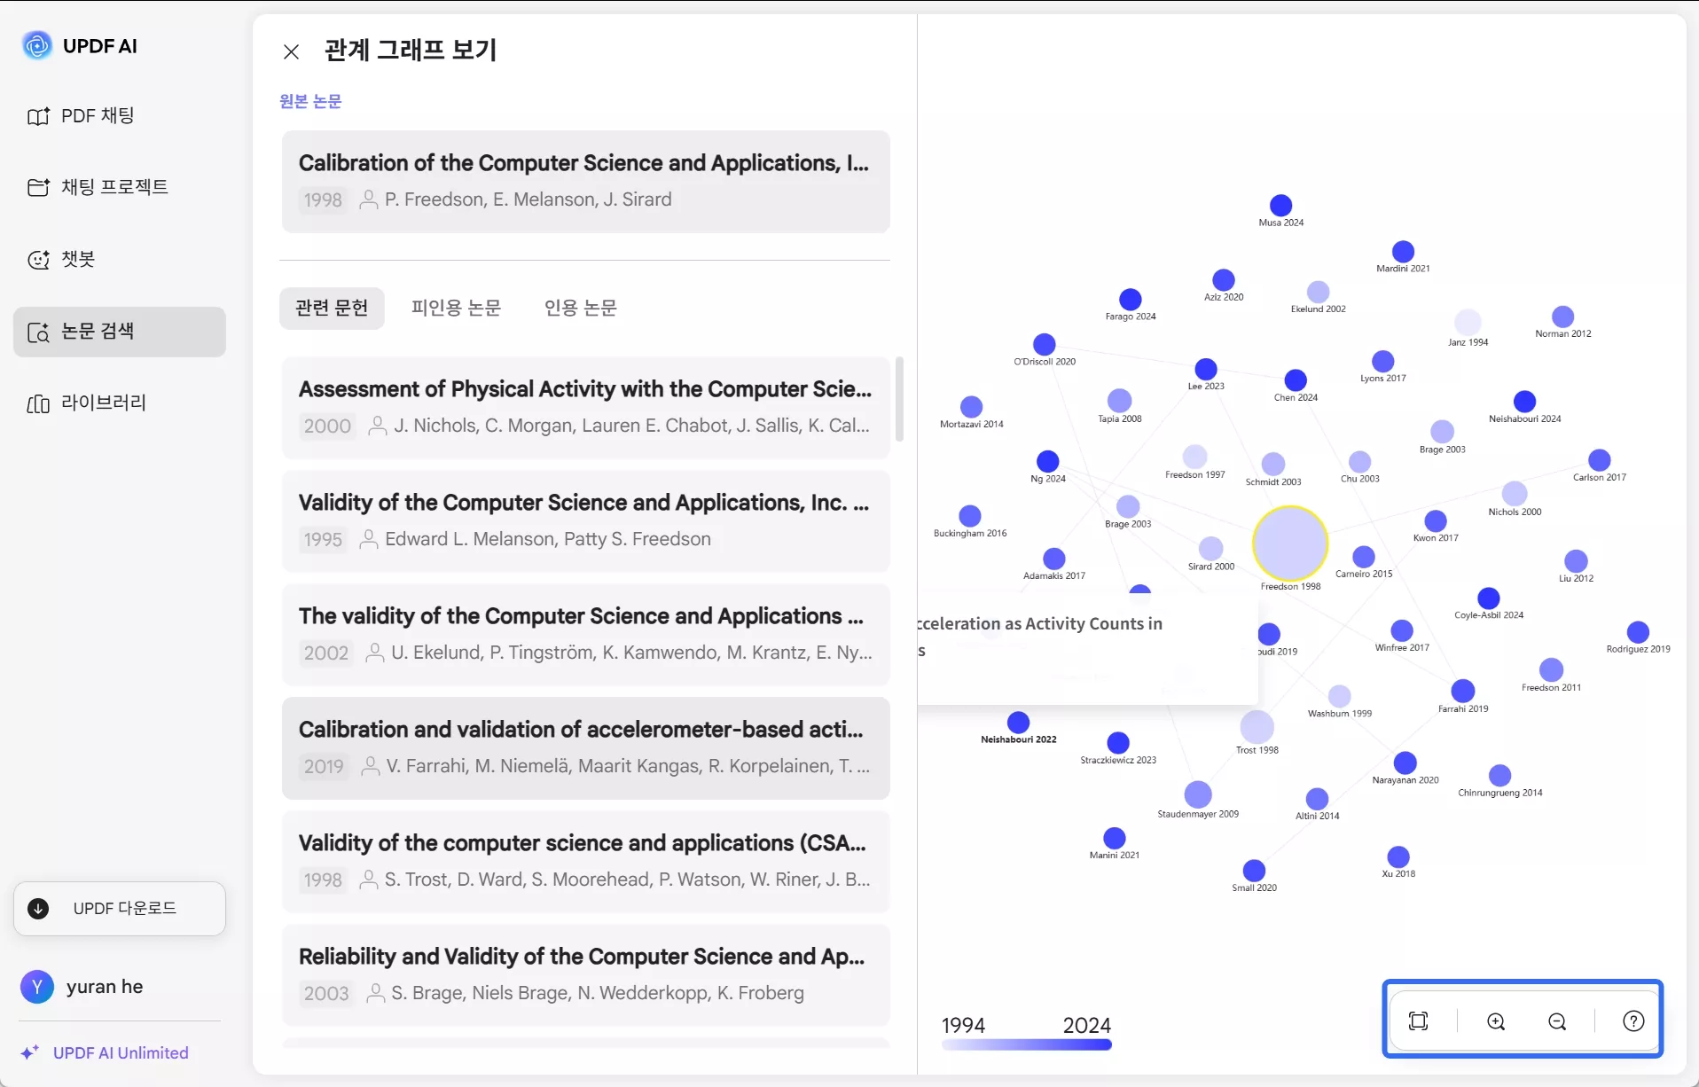
Task: Open the Trost 1998 validity paper
Action: pyautogui.click(x=585, y=862)
